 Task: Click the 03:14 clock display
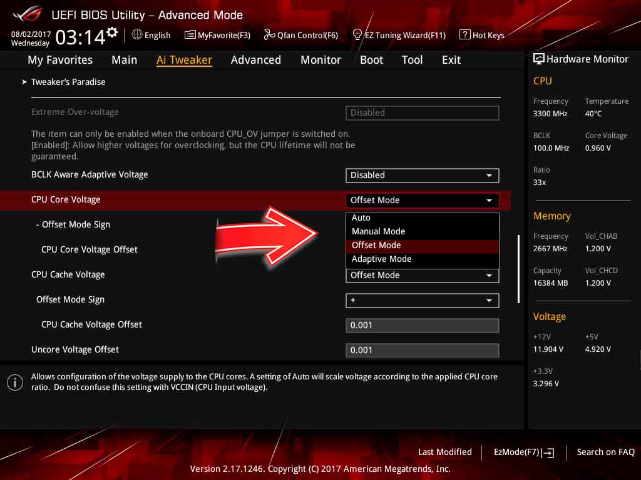click(x=81, y=37)
